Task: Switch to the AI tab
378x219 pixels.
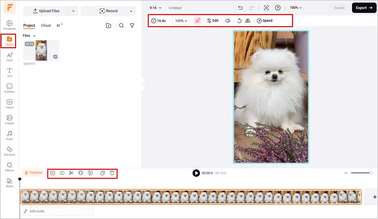Action: click(x=59, y=25)
